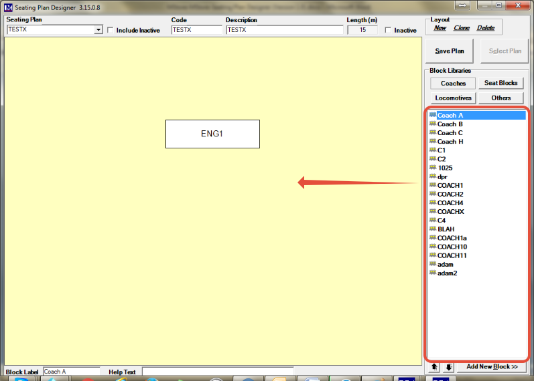Click the BLAH block icon

(433, 229)
